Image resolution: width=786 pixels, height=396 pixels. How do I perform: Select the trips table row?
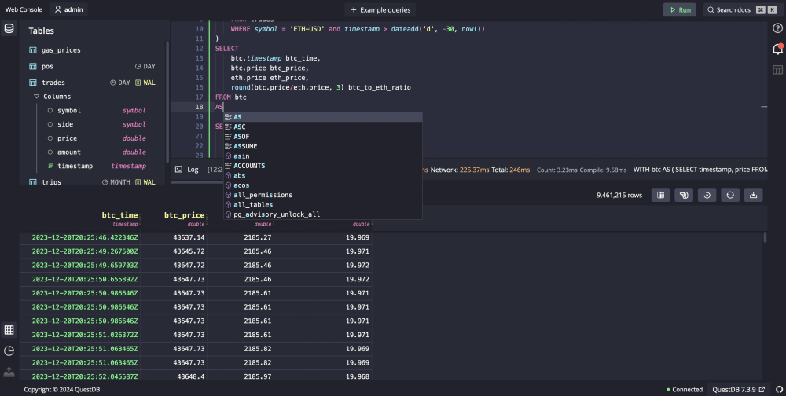click(92, 182)
